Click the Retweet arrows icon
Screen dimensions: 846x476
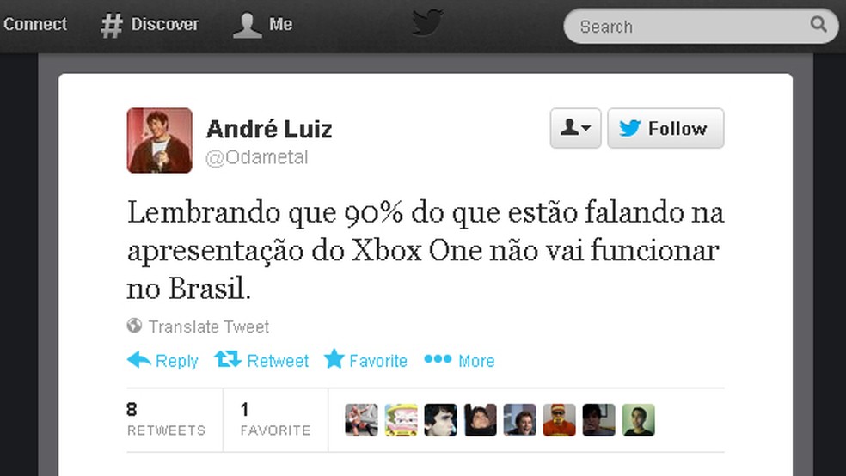coord(227,359)
